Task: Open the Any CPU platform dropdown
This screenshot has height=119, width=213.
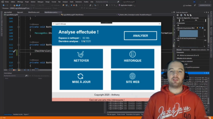Action: [x=44, y=5]
